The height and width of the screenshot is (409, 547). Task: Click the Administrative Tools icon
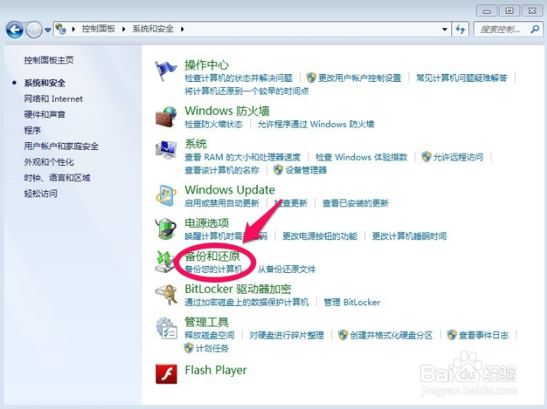166,327
